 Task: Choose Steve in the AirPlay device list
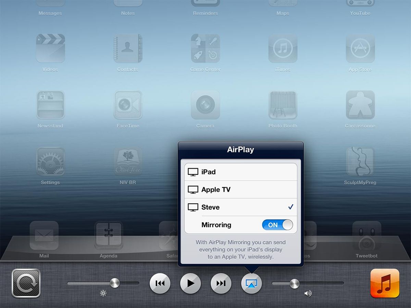point(240,207)
